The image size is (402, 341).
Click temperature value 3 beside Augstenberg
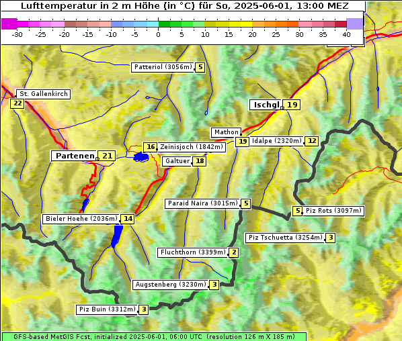(214, 285)
